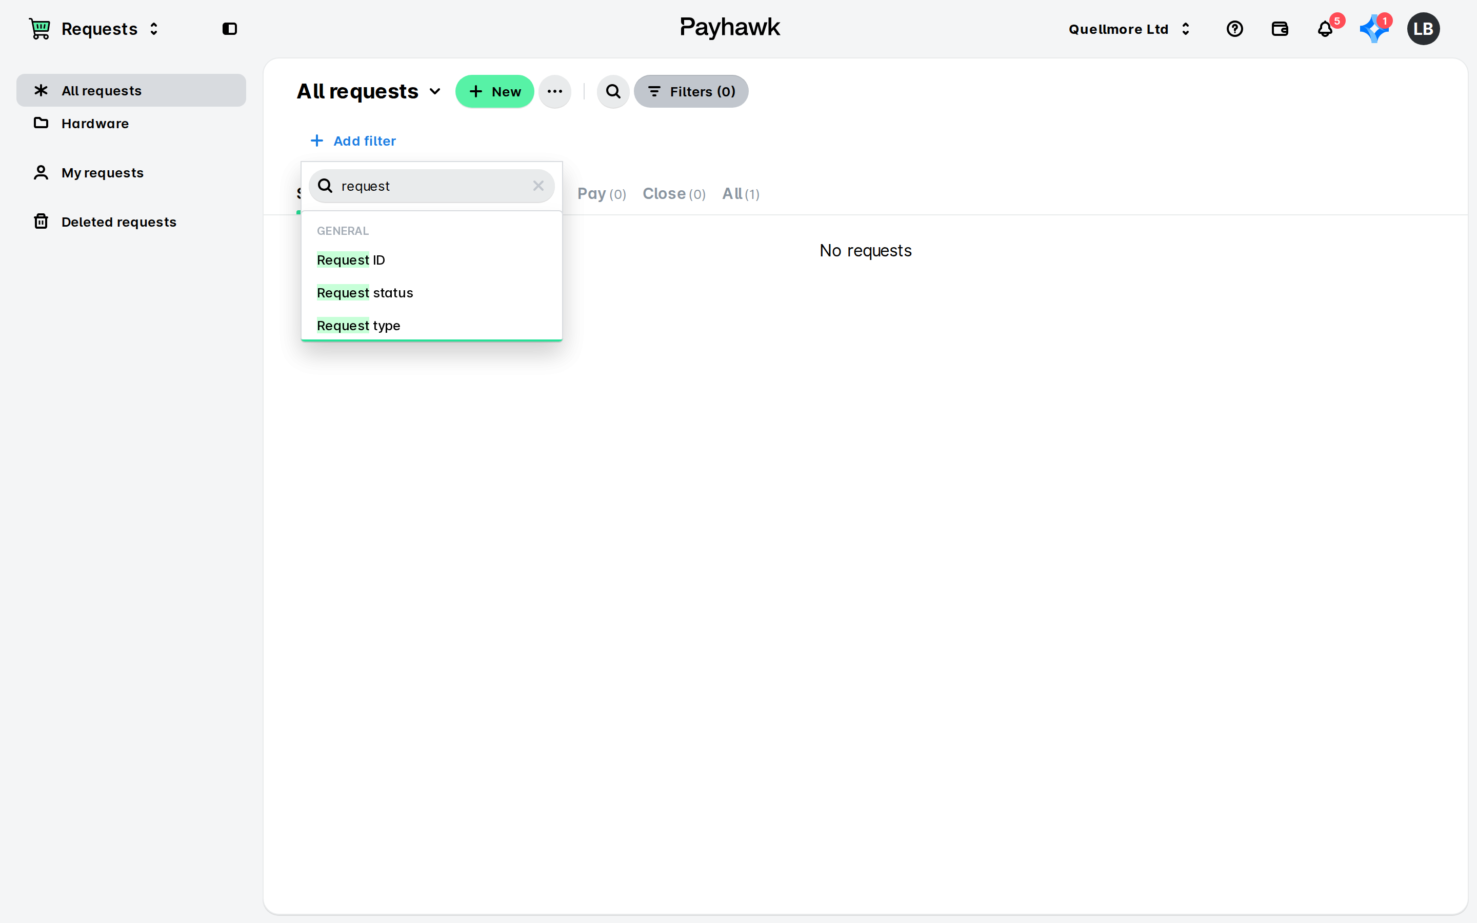This screenshot has width=1477, height=923.
Task: Switch to the Pay (0) tab
Action: 602,194
